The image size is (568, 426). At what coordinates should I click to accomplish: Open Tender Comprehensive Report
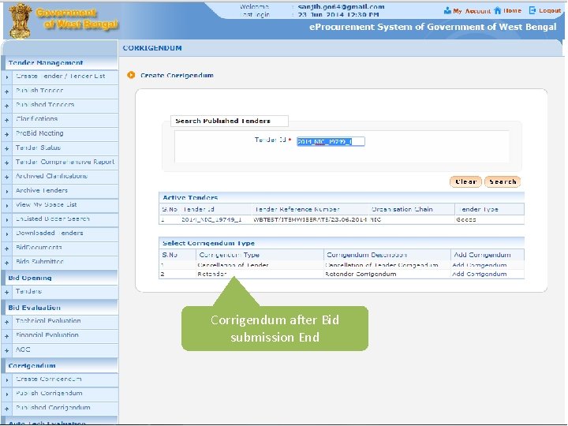[x=65, y=162]
